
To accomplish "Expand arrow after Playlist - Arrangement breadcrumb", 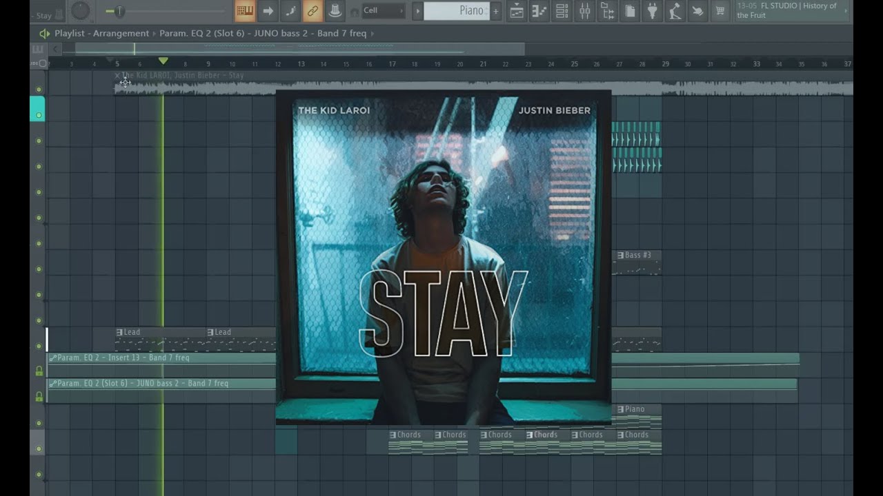I will click(154, 33).
